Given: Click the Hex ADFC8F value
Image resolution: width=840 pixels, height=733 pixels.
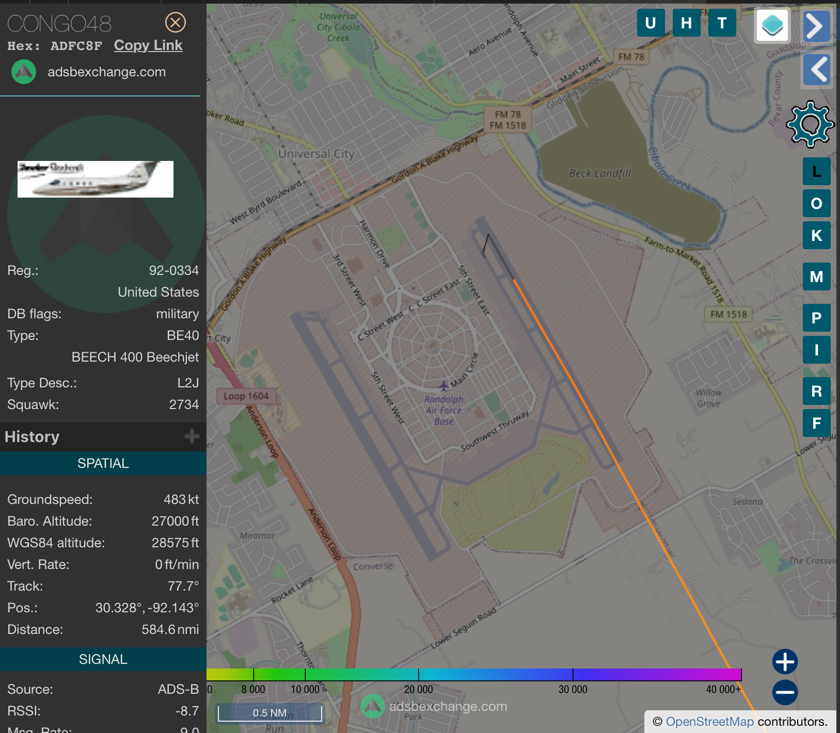Looking at the screenshot, I should (76, 46).
